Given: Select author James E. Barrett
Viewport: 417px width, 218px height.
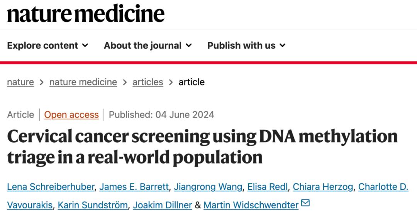Looking at the screenshot, I should (134, 187).
